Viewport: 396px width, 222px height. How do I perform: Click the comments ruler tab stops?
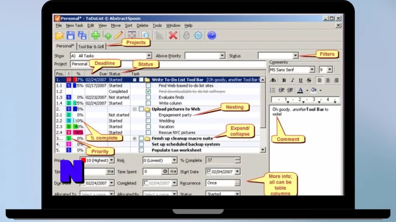pyautogui.click(x=305, y=100)
